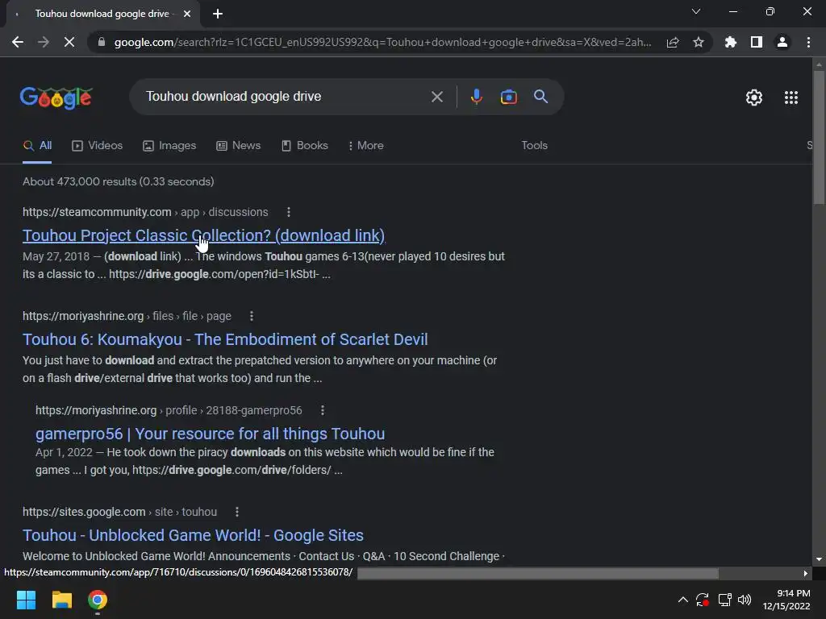
Task: Click the vertical scrollbar thumb
Action: tap(819, 137)
